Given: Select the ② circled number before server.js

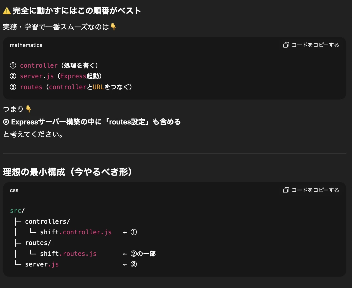Looking at the screenshot, I should pos(13,76).
